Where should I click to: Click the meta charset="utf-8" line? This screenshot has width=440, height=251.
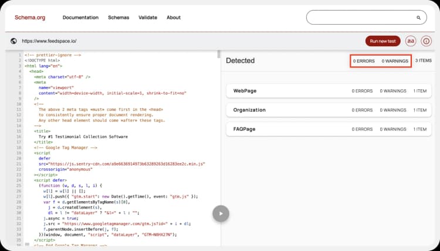(62, 77)
